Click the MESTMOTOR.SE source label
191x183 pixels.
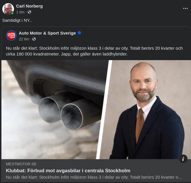pyautogui.click(x=21, y=164)
